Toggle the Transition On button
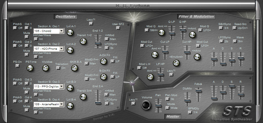 point(58,68)
